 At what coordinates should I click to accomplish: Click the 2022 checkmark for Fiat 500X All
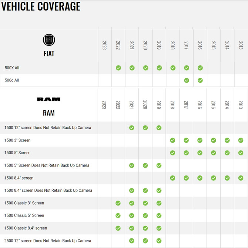tap(118, 68)
